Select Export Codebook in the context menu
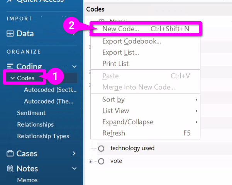 point(131,41)
